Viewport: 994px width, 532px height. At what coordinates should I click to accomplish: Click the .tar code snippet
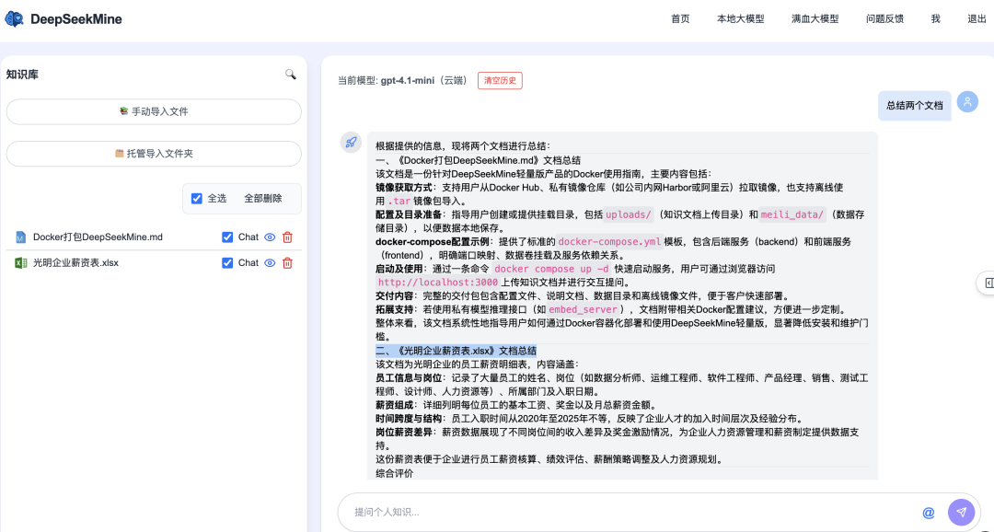click(x=399, y=201)
